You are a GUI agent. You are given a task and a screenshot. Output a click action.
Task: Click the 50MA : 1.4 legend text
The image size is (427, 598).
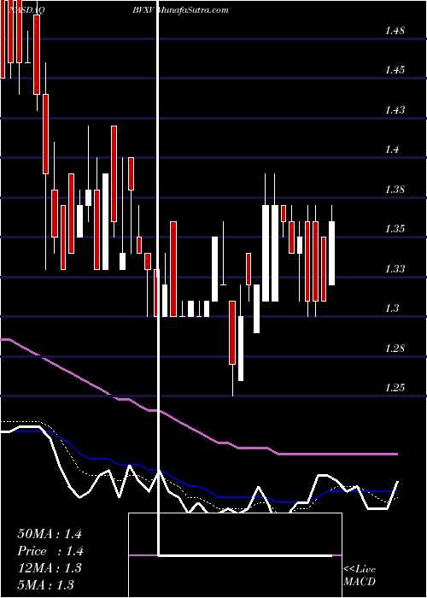pyautogui.click(x=50, y=534)
